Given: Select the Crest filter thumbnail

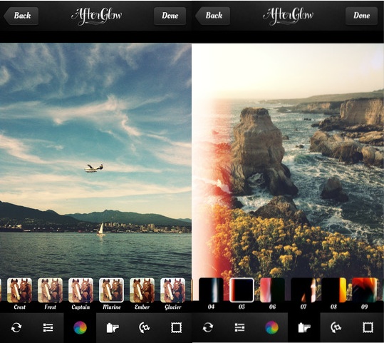Looking at the screenshot, I should (x=20, y=290).
